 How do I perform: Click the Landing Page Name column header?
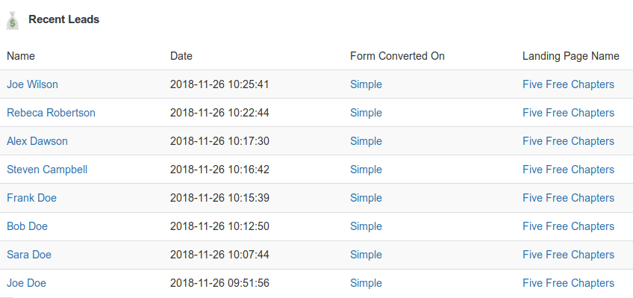(571, 56)
